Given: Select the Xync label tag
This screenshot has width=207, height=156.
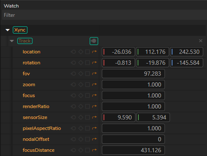Looking at the screenshot, I should point(20,30).
